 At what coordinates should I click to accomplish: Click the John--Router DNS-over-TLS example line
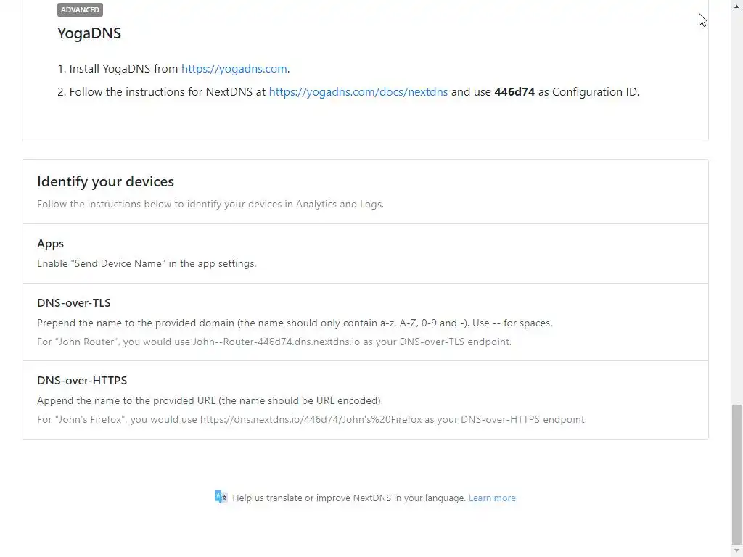click(274, 342)
